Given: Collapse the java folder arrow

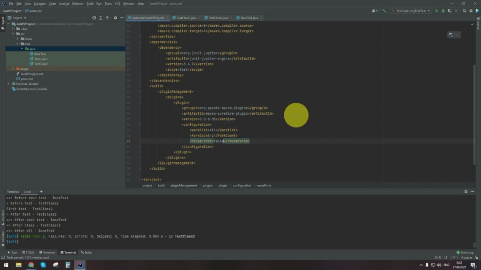Looking at the screenshot, I should click(x=22, y=49).
